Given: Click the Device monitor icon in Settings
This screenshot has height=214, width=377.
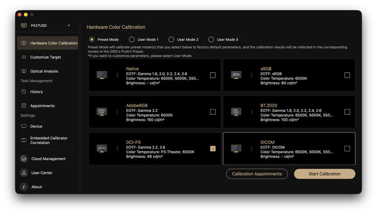Looking at the screenshot, I should pyautogui.click(x=24, y=126).
